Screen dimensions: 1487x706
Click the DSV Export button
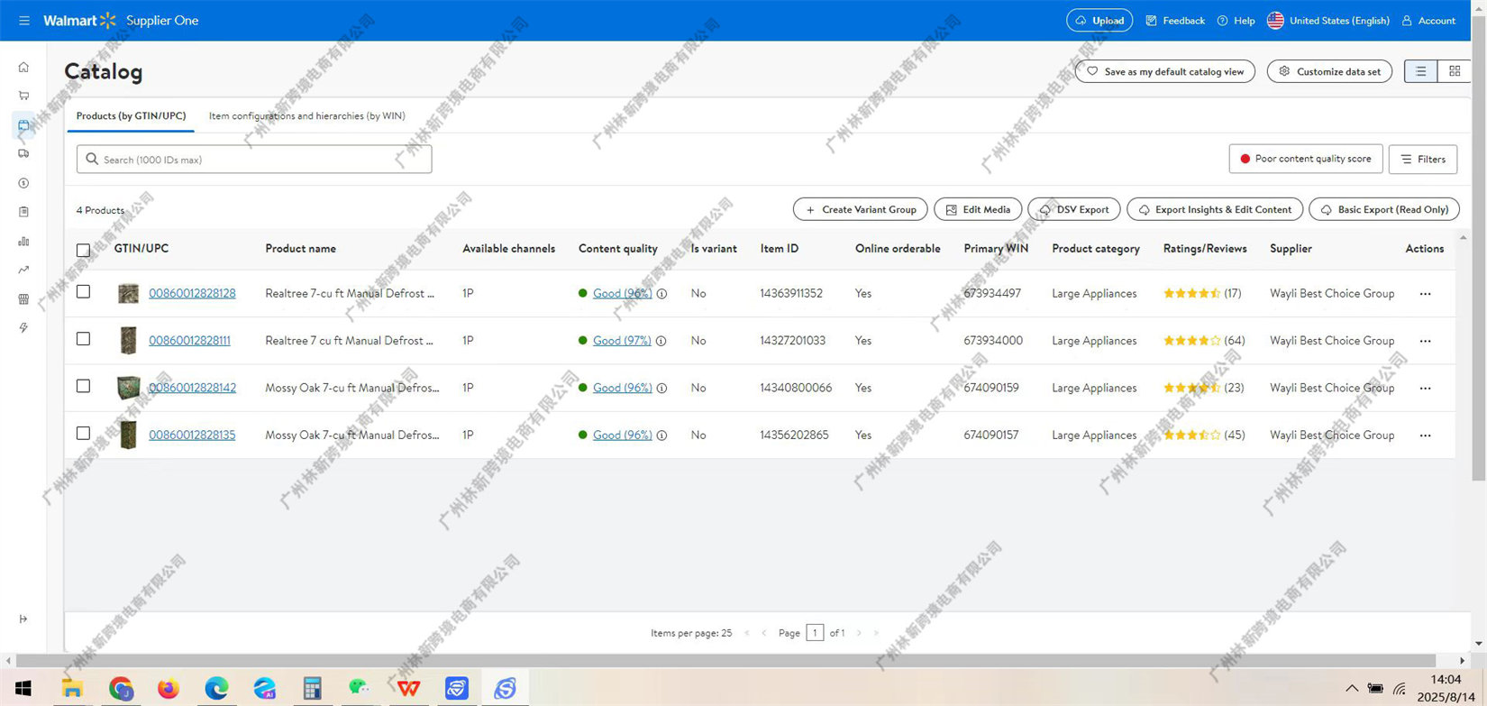(x=1074, y=209)
